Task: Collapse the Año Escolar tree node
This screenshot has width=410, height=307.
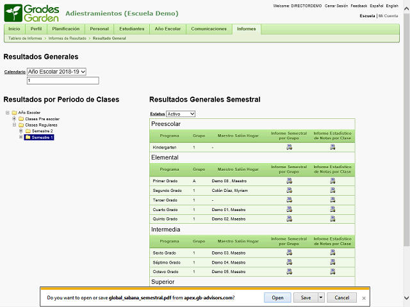Action: [8, 113]
